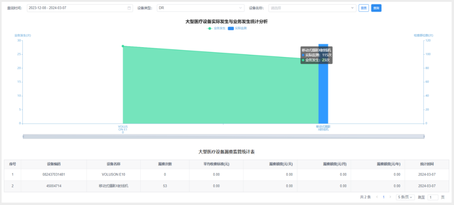Expand the 设备类型 DR dropdown
The image size is (454, 205).
pyautogui.click(x=201, y=8)
